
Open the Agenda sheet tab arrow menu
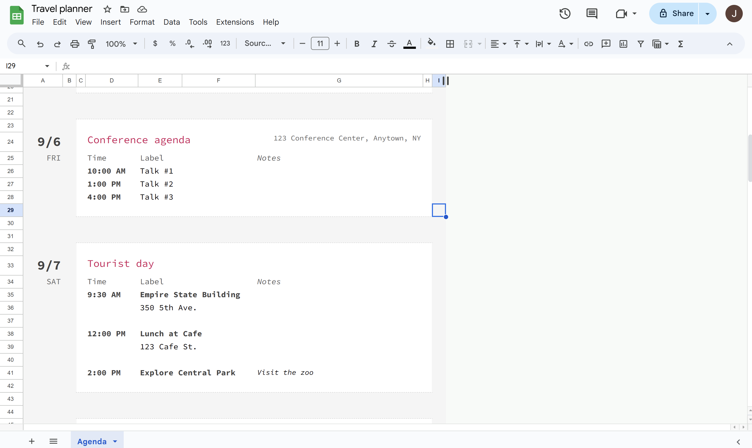click(115, 441)
